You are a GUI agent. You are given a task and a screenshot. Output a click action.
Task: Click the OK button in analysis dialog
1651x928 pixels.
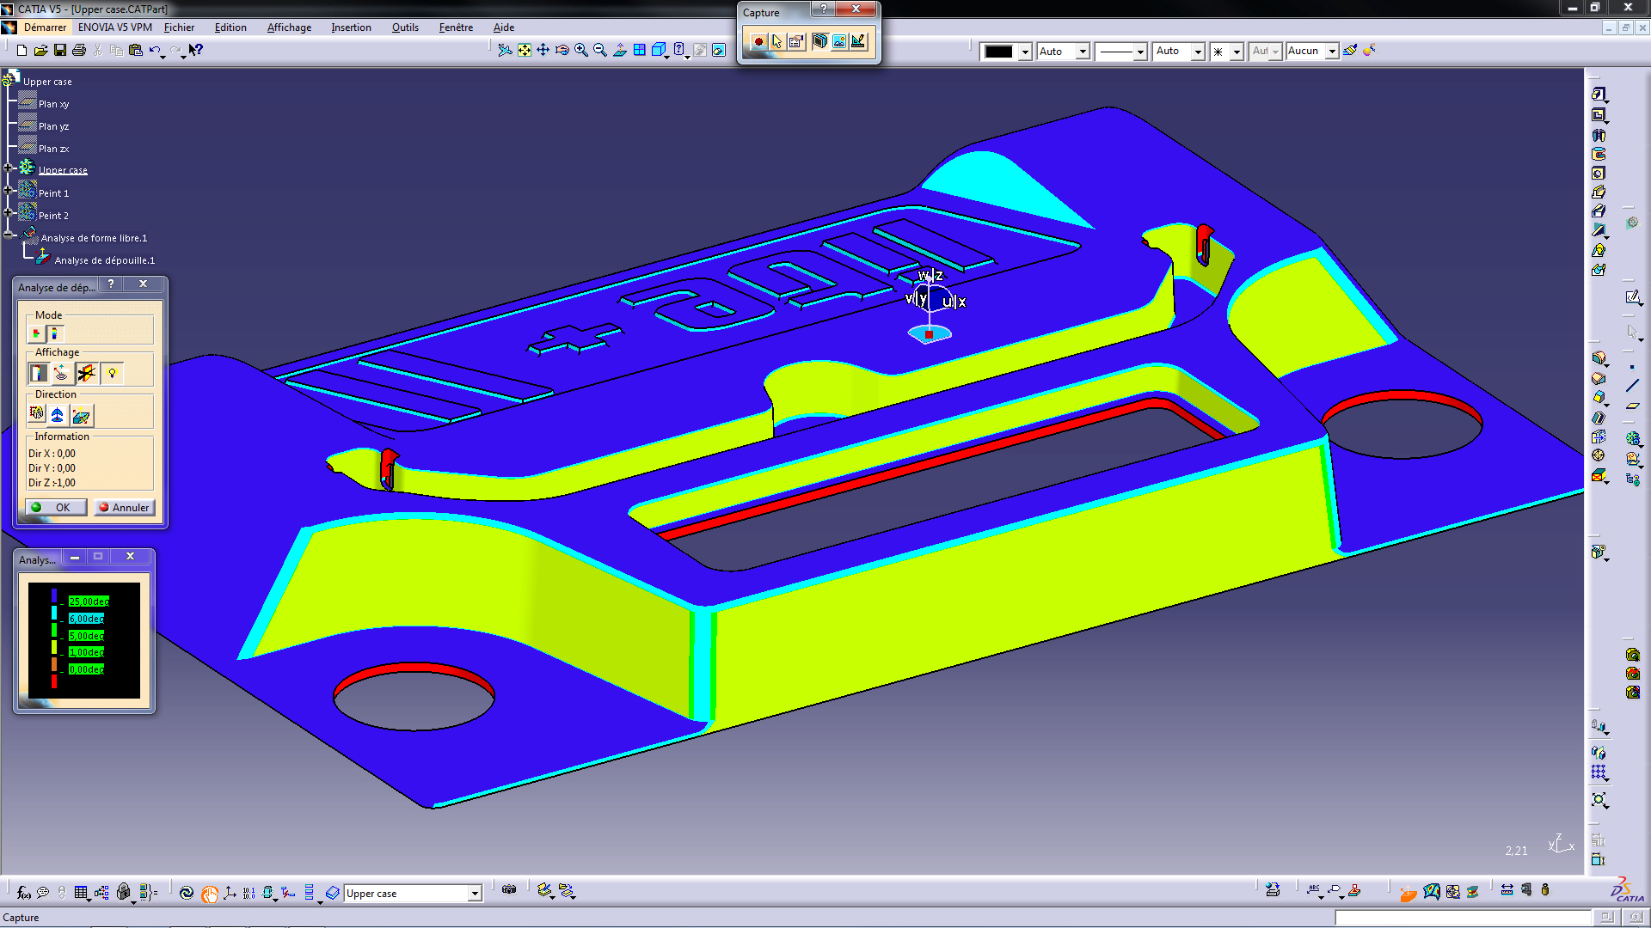click(55, 507)
